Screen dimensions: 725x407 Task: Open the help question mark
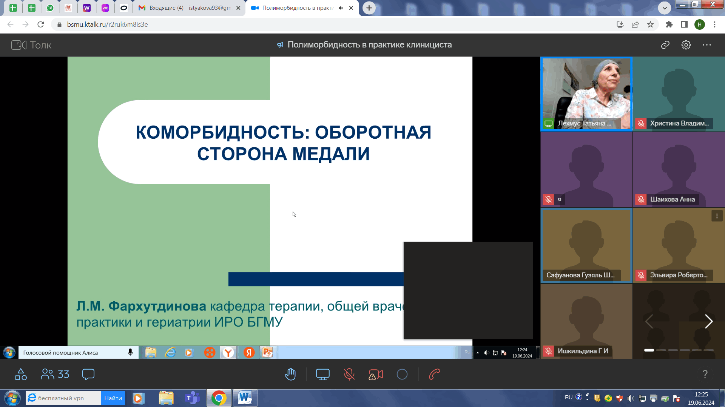pos(705,374)
